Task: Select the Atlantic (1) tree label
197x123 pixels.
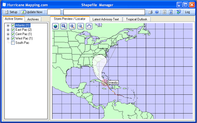Action: 23,25
